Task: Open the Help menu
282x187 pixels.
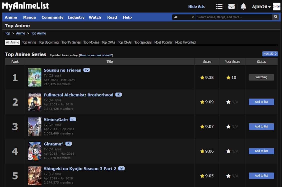Action: pos(127,17)
